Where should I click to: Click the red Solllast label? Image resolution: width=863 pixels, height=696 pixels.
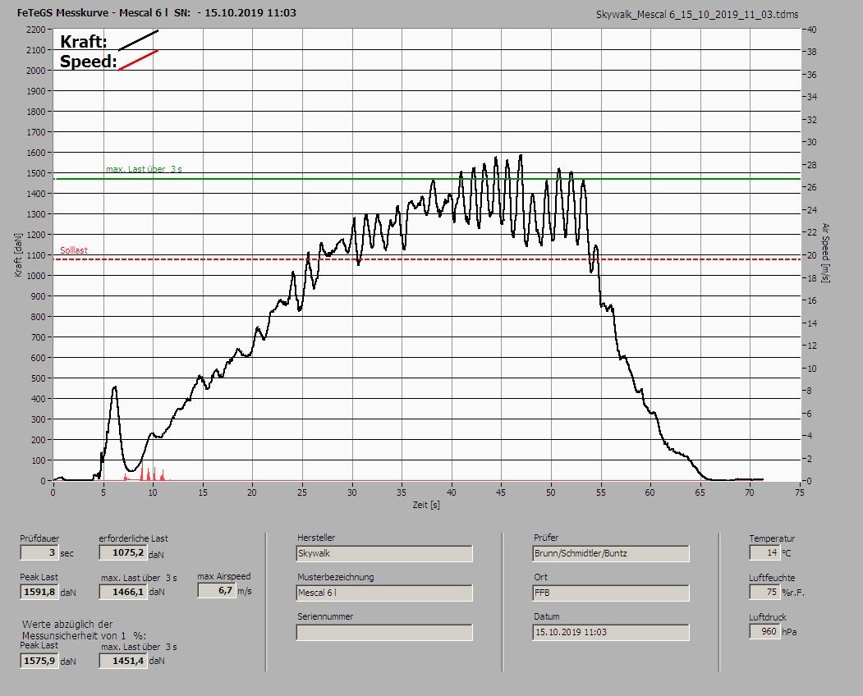[x=74, y=250]
